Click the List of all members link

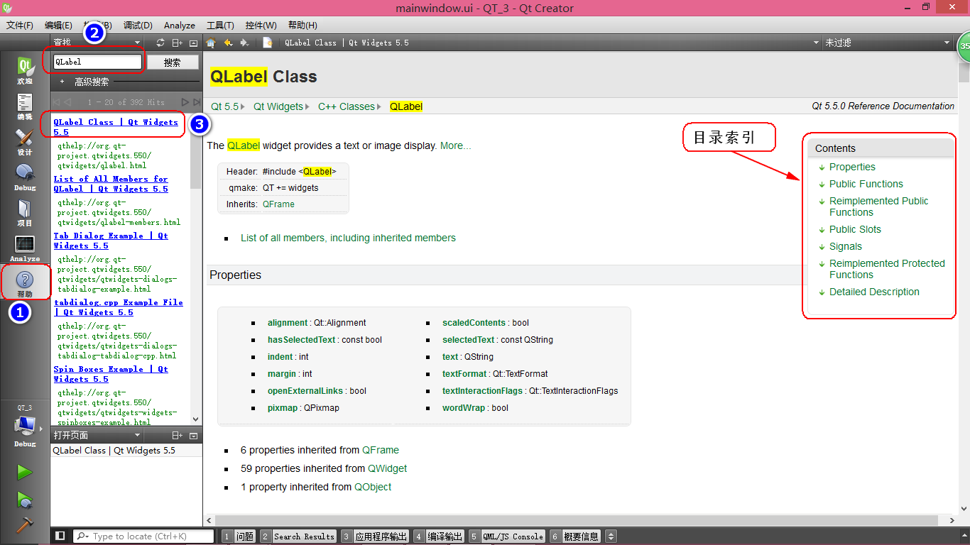[348, 238]
